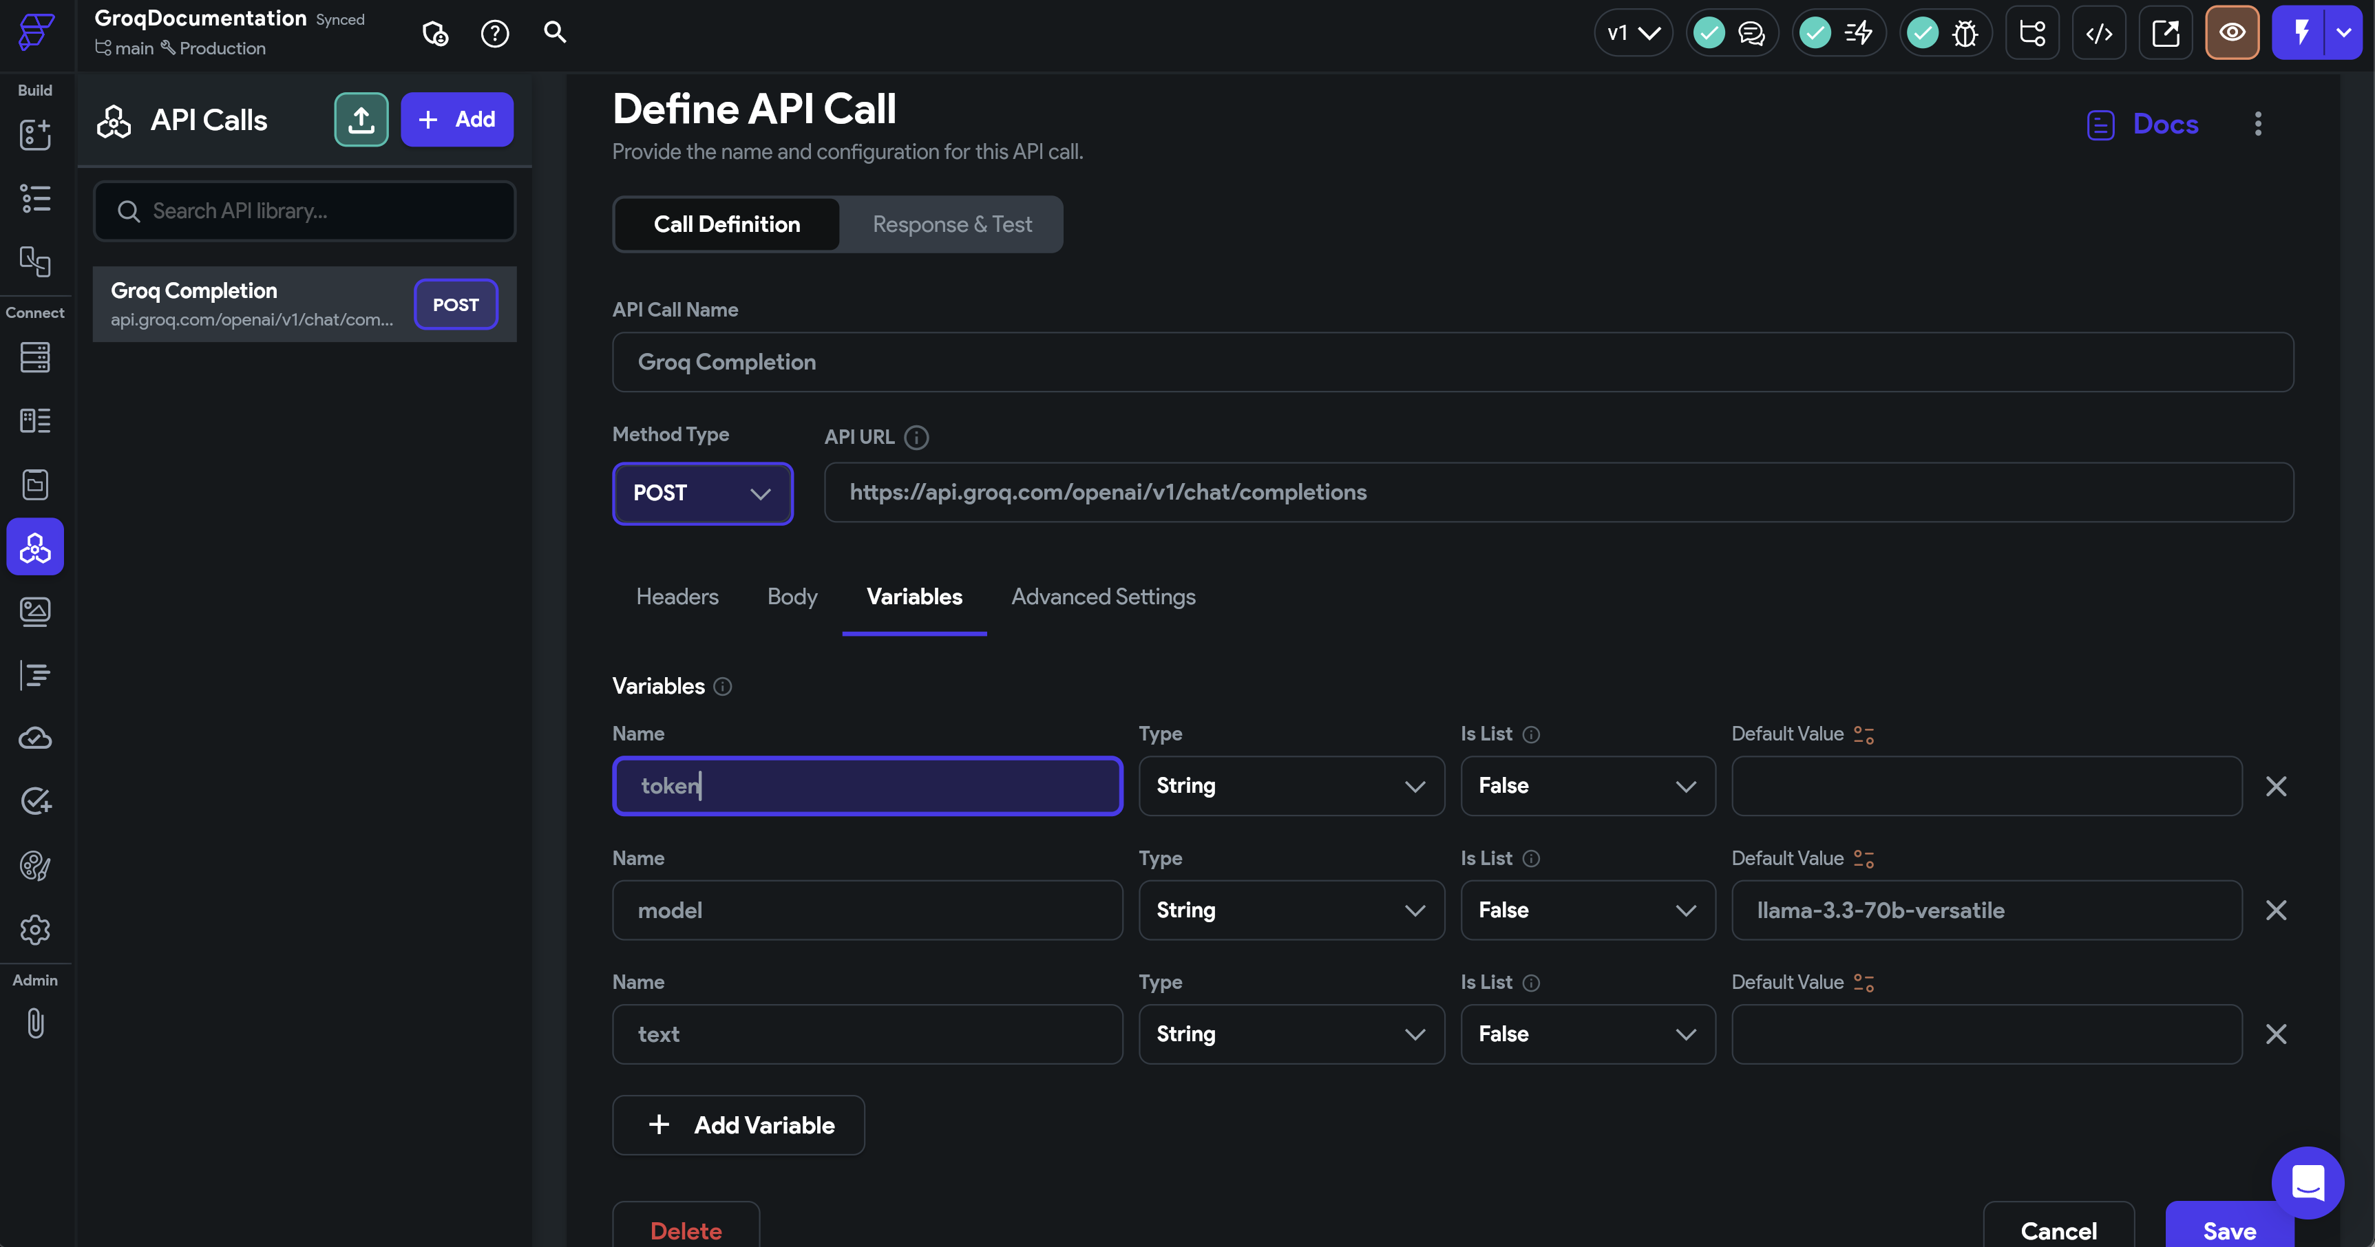This screenshot has width=2375, height=1247.
Task: Open Is List dropdown for token variable
Action: point(1587,785)
